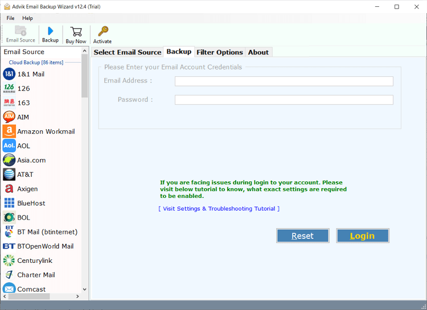Click the sidebar scroll up arrow
427x310 pixels.
pos(84,51)
